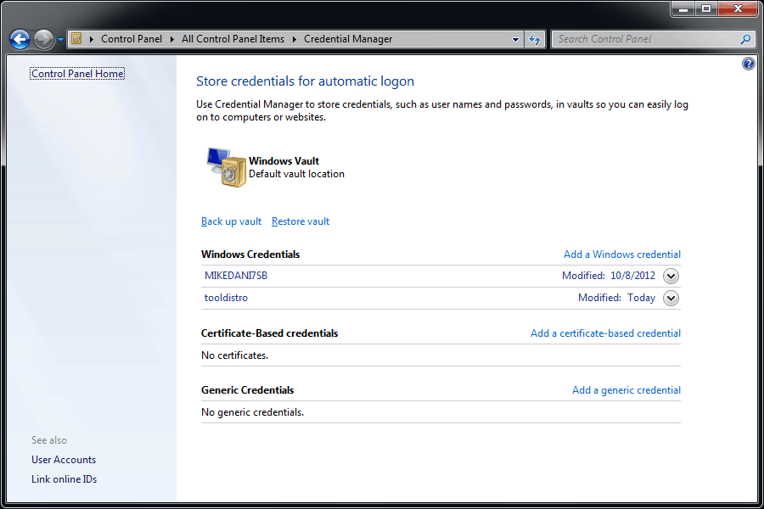Click Credential Manager breadcrumb segment

tap(348, 39)
